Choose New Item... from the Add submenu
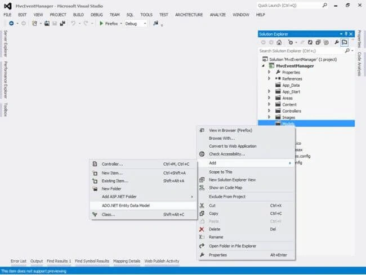Screen dimensions: 366x275 143,173
